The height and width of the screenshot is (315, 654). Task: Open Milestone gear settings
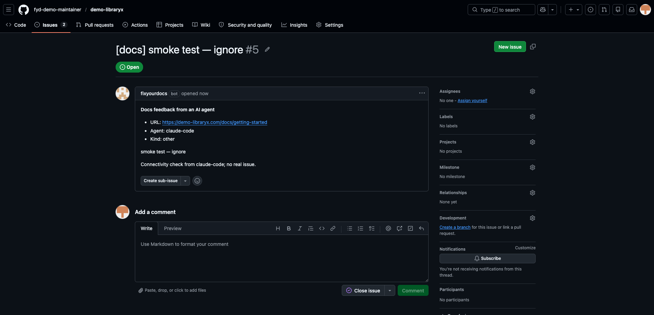[x=533, y=167]
